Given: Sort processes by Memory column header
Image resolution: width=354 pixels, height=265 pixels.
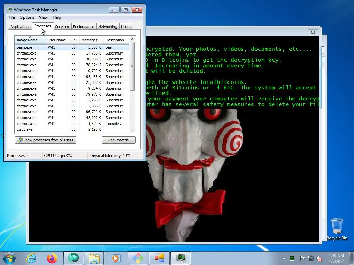Looking at the screenshot, I should pos(91,40).
